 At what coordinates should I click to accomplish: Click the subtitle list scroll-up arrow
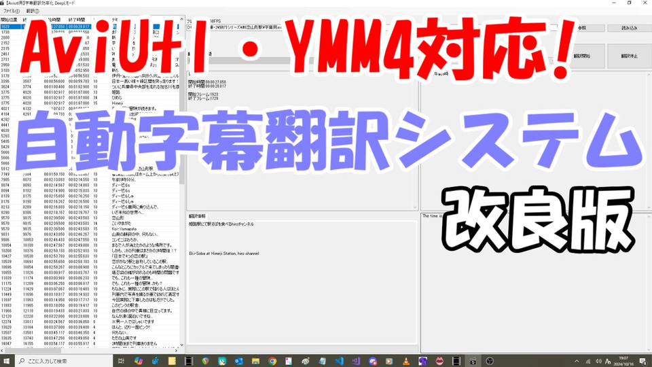click(x=182, y=19)
